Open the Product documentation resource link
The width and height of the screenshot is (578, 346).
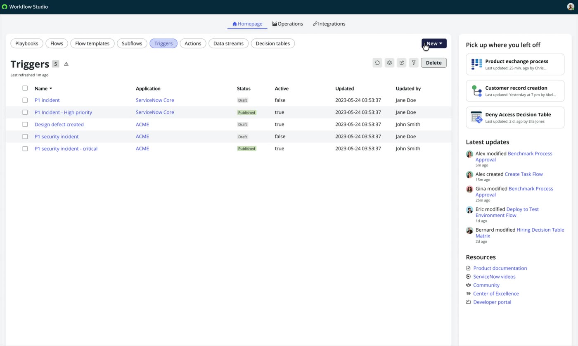tap(500, 268)
